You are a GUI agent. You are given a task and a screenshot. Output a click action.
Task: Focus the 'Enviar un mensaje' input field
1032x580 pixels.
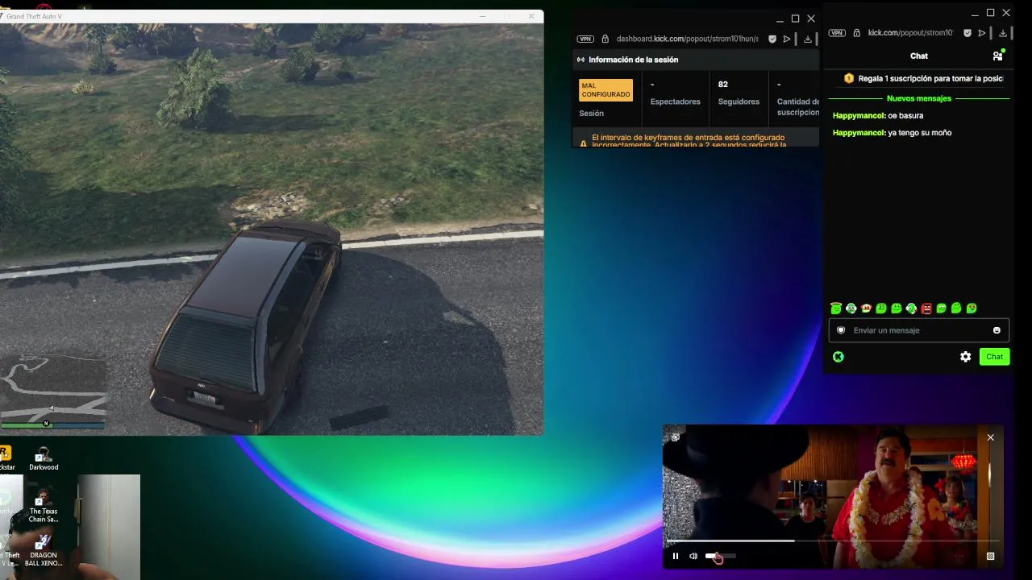click(919, 330)
